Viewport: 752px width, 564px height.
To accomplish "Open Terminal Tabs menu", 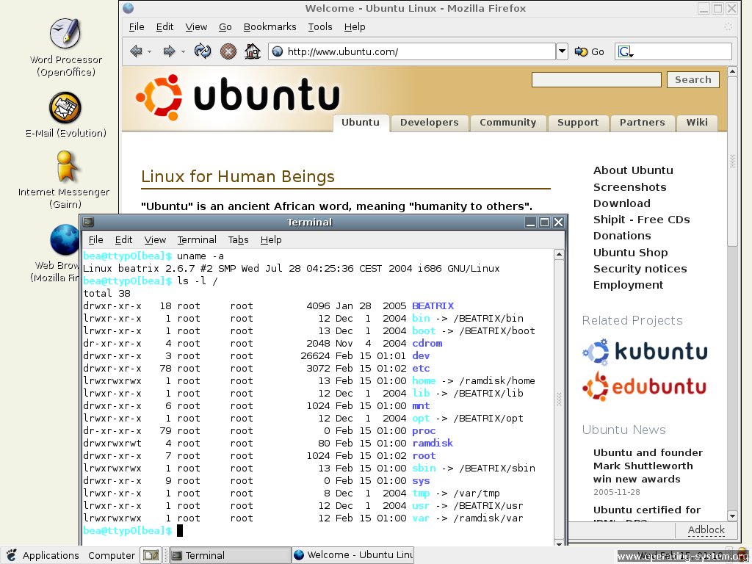I will 239,240.
